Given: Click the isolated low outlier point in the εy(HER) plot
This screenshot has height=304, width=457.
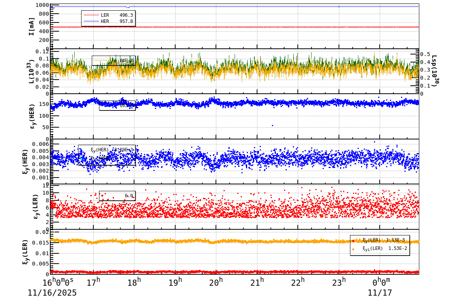Looking at the screenshot, I should (x=272, y=125).
